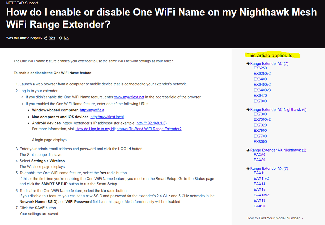Click the article title heading

point(161,18)
